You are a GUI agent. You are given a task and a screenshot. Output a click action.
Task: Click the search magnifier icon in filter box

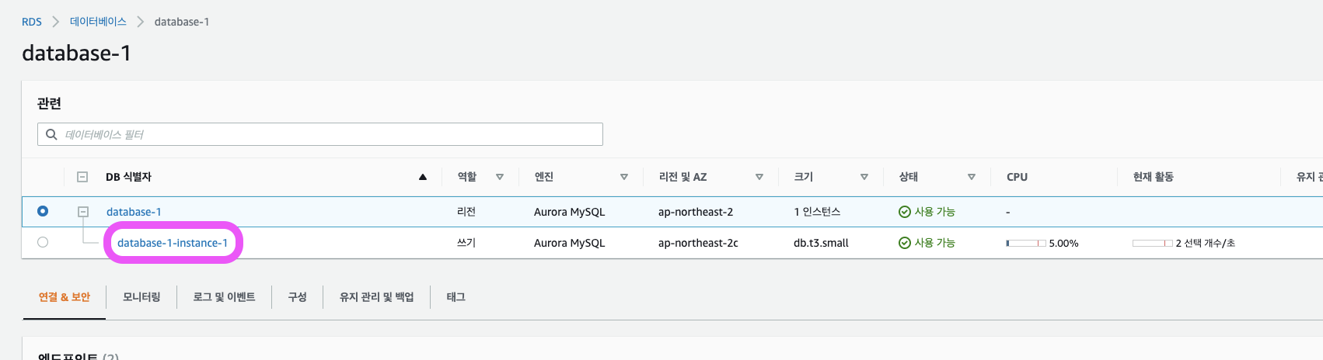tap(51, 134)
